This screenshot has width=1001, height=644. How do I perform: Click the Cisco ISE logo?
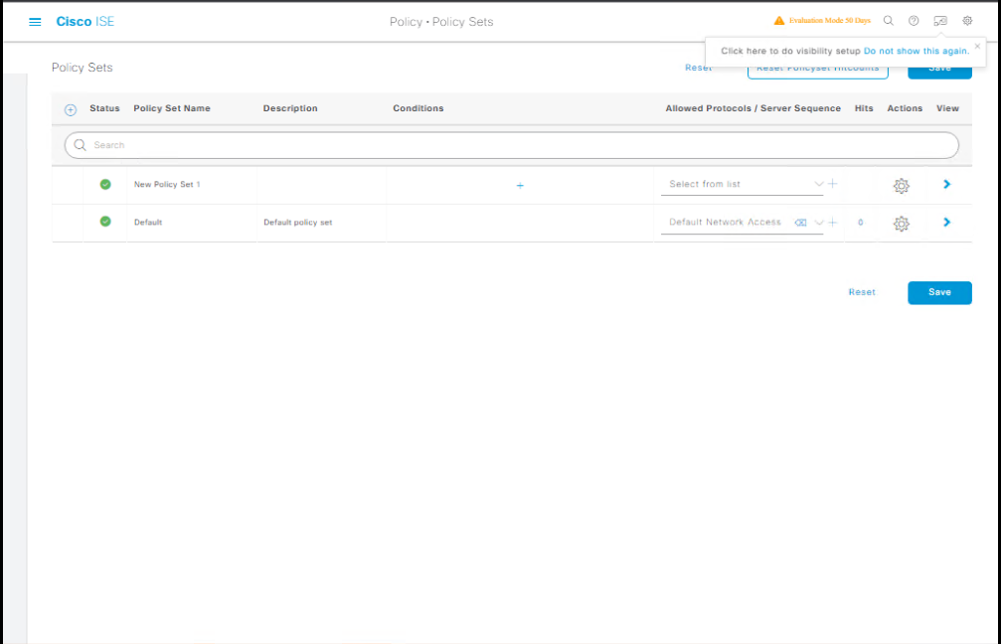coord(84,22)
